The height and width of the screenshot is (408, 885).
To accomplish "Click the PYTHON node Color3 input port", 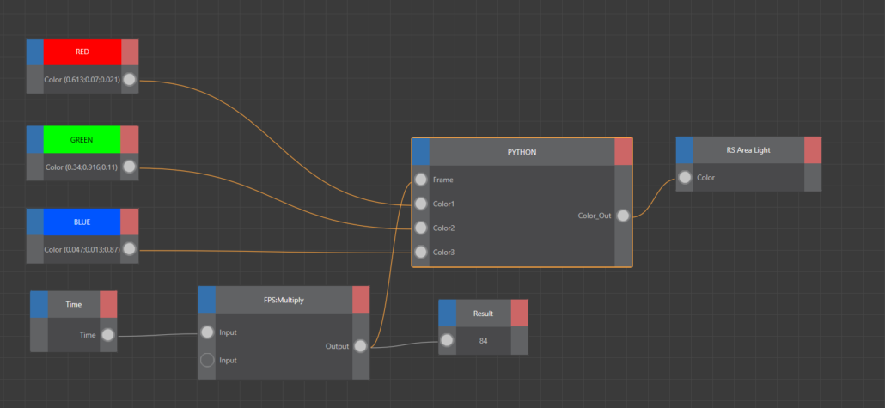I will pyautogui.click(x=420, y=253).
